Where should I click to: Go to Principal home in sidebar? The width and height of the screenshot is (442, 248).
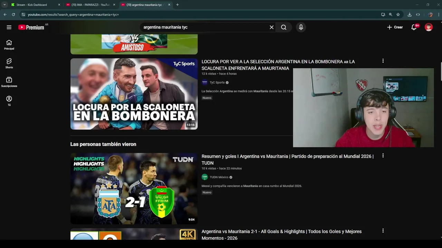coord(9,45)
